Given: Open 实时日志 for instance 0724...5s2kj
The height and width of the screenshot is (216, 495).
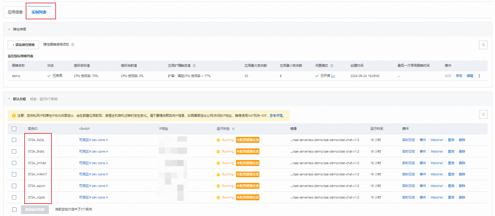Looking at the screenshot, I should 409,140.
